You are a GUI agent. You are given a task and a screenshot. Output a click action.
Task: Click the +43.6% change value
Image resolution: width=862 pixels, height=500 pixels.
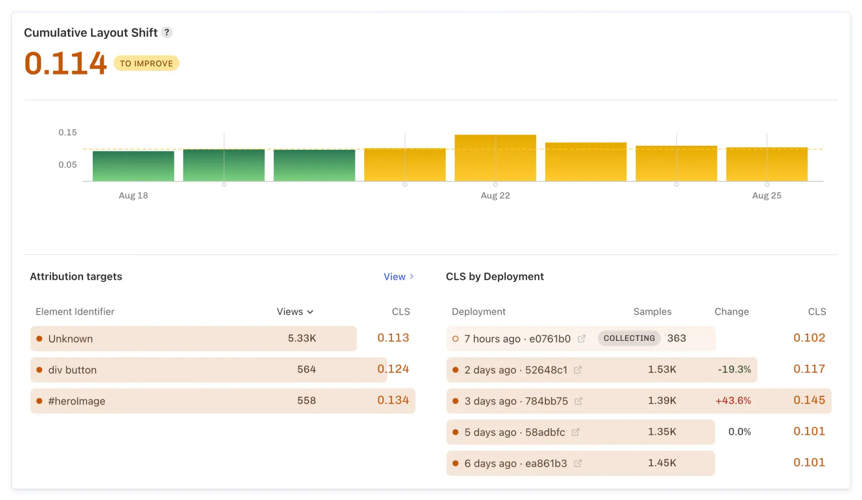click(x=733, y=401)
